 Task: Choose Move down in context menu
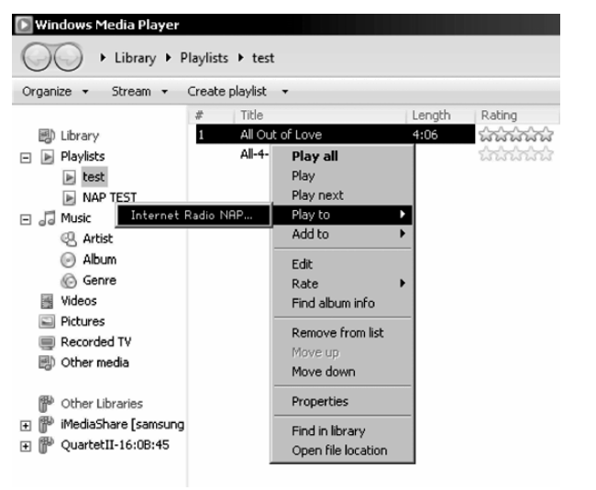342,372
